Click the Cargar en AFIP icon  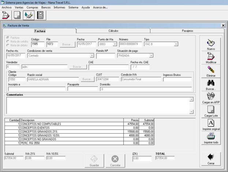[211, 97]
